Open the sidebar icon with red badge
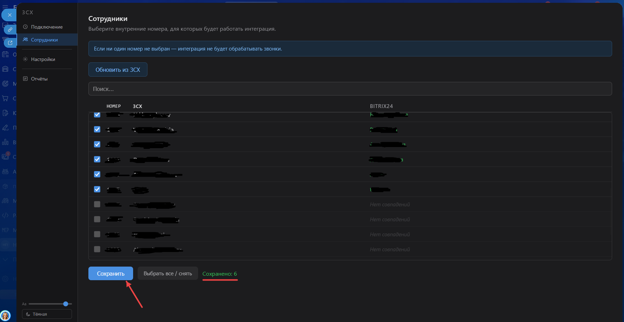Image resolution: width=624 pixels, height=322 pixels. coord(5,157)
